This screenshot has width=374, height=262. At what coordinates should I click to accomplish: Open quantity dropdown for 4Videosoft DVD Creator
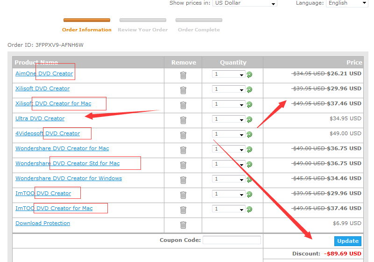click(x=228, y=134)
